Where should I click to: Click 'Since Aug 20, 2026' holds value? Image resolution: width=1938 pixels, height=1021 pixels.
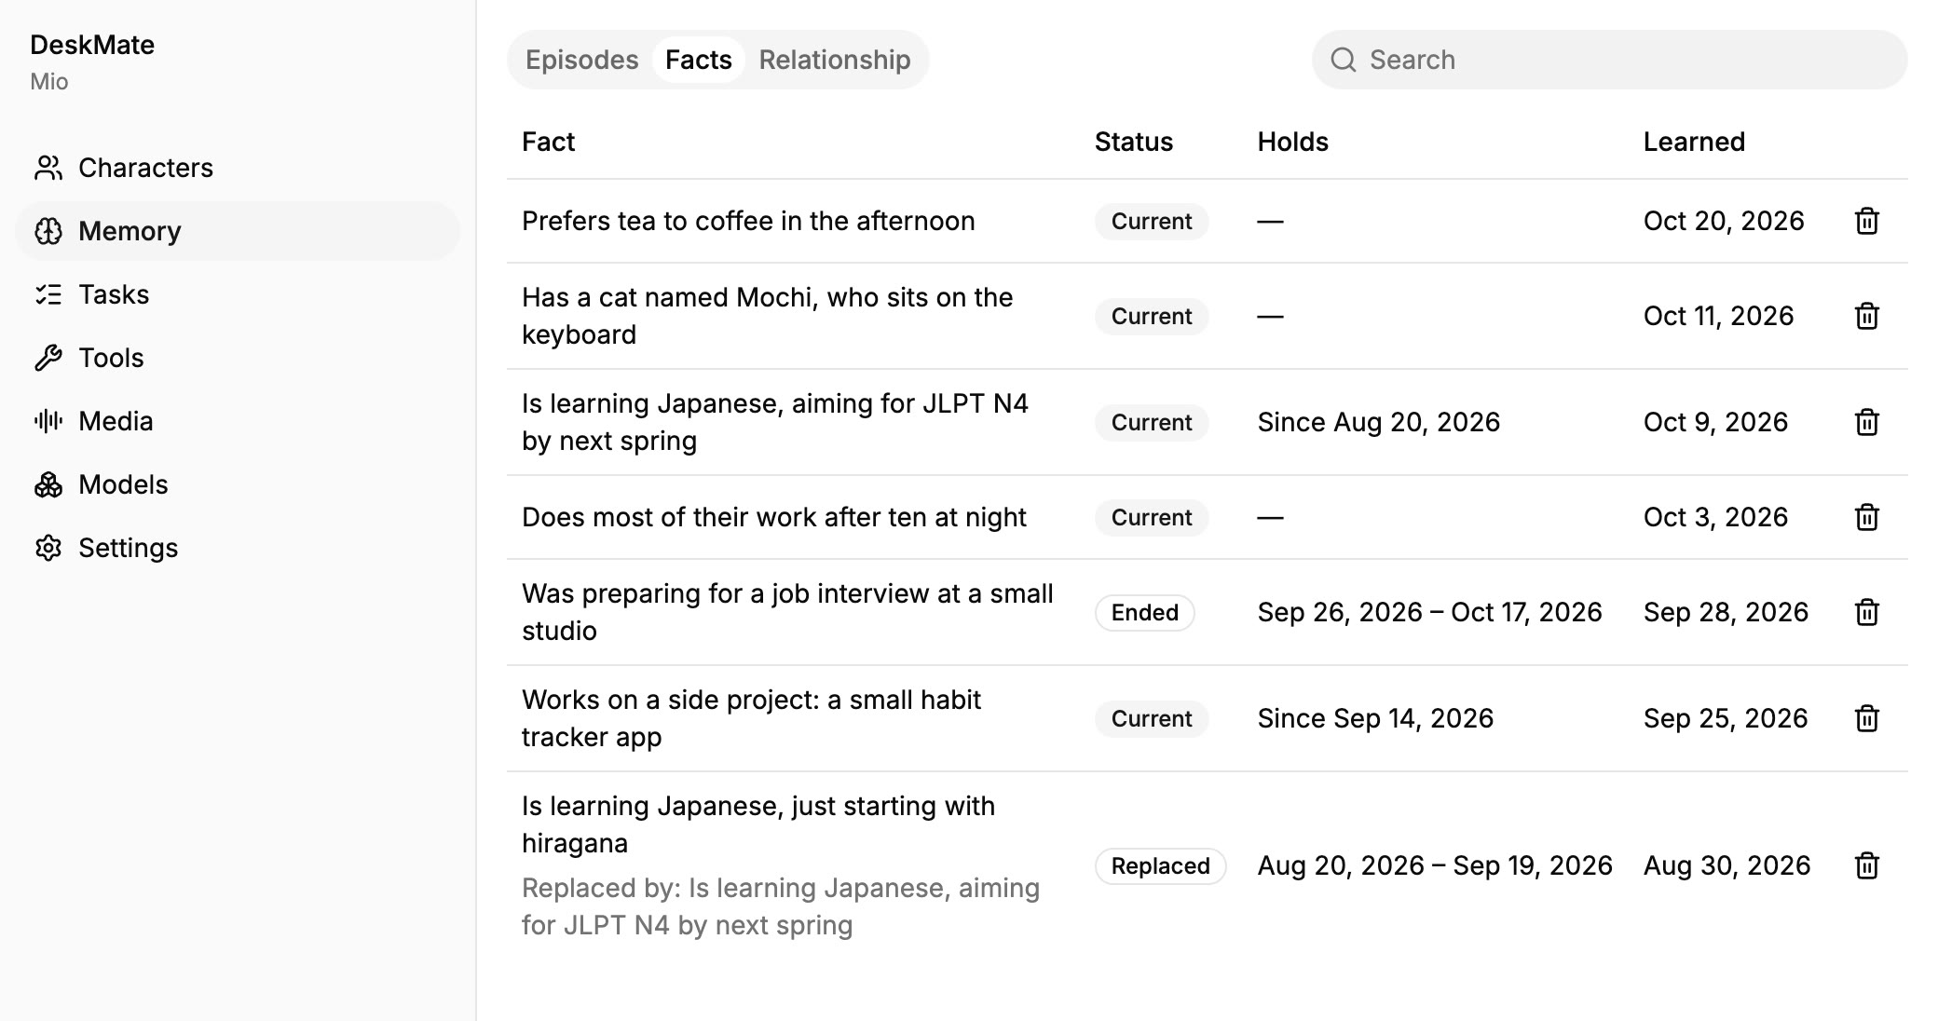(x=1378, y=422)
